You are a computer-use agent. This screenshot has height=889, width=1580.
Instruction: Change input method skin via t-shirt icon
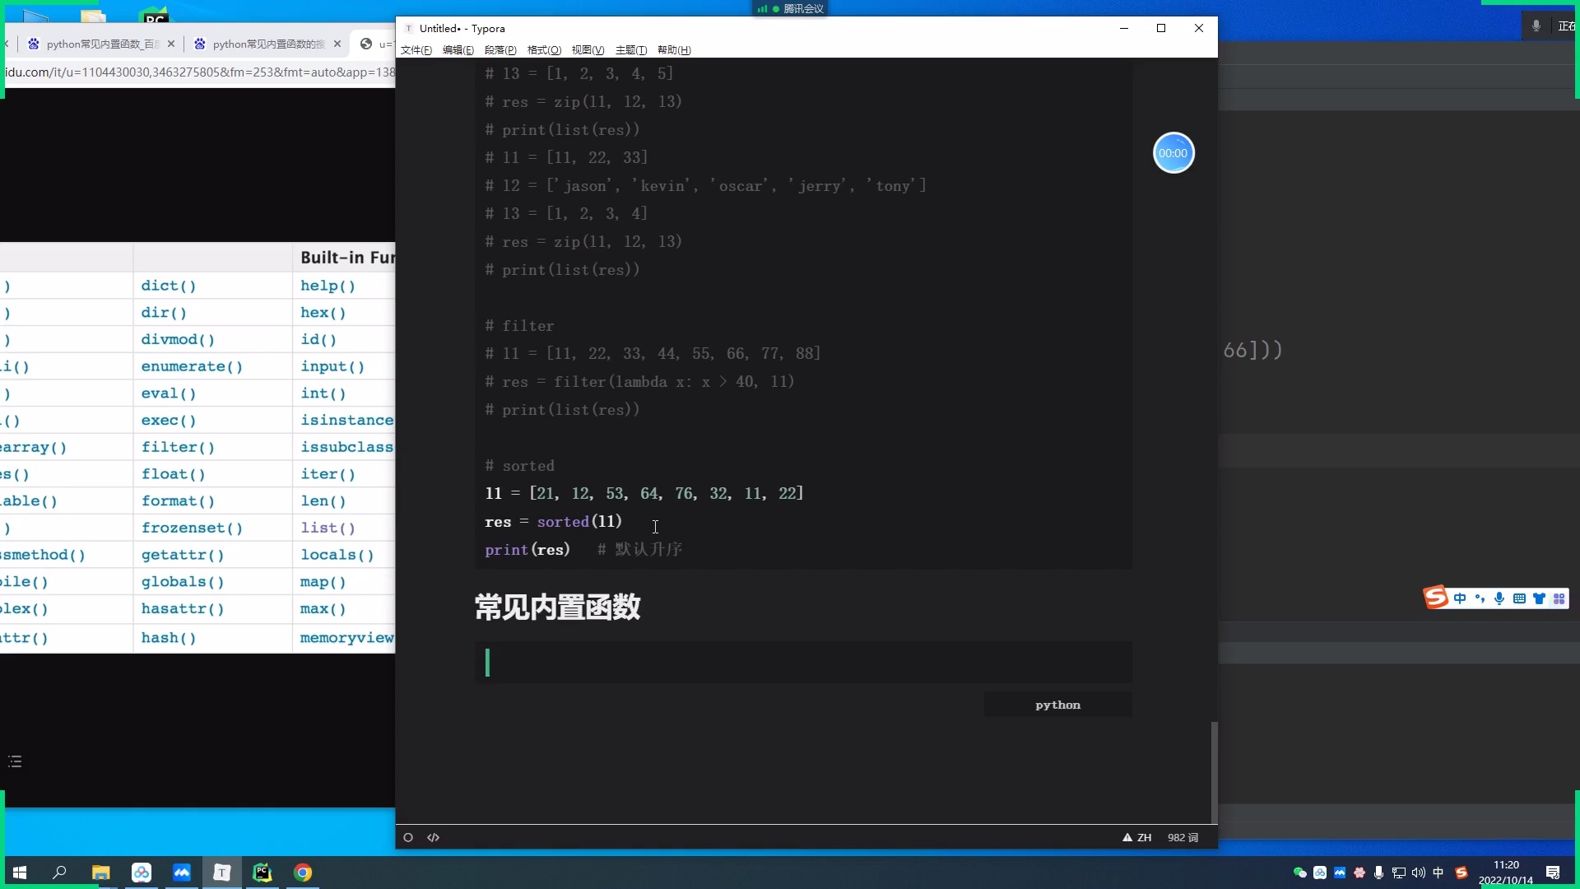pyautogui.click(x=1540, y=598)
